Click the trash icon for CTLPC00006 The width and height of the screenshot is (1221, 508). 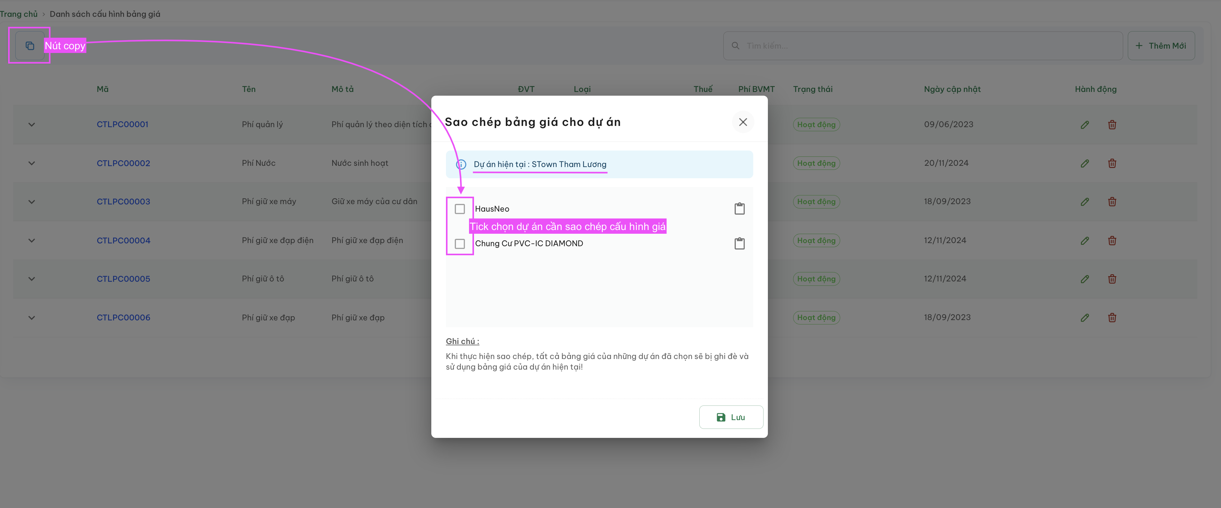1112,318
